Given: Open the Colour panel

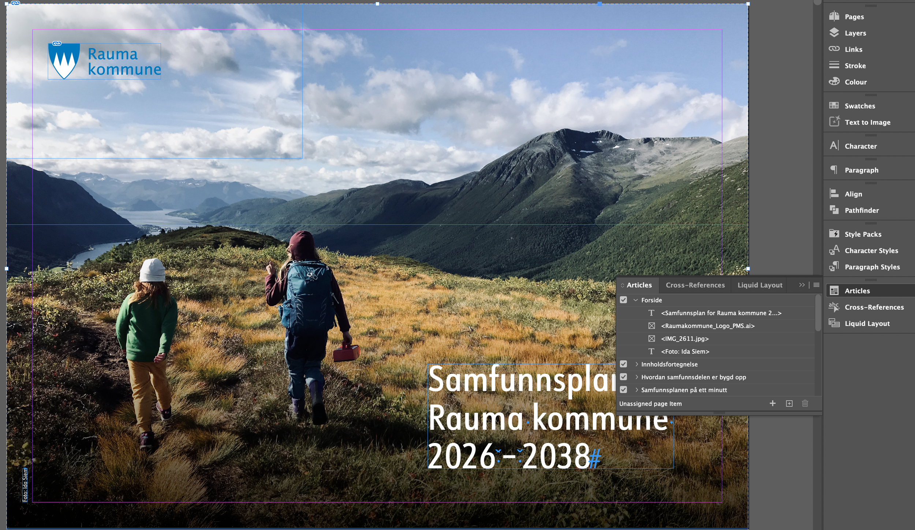Looking at the screenshot, I should tap(855, 82).
